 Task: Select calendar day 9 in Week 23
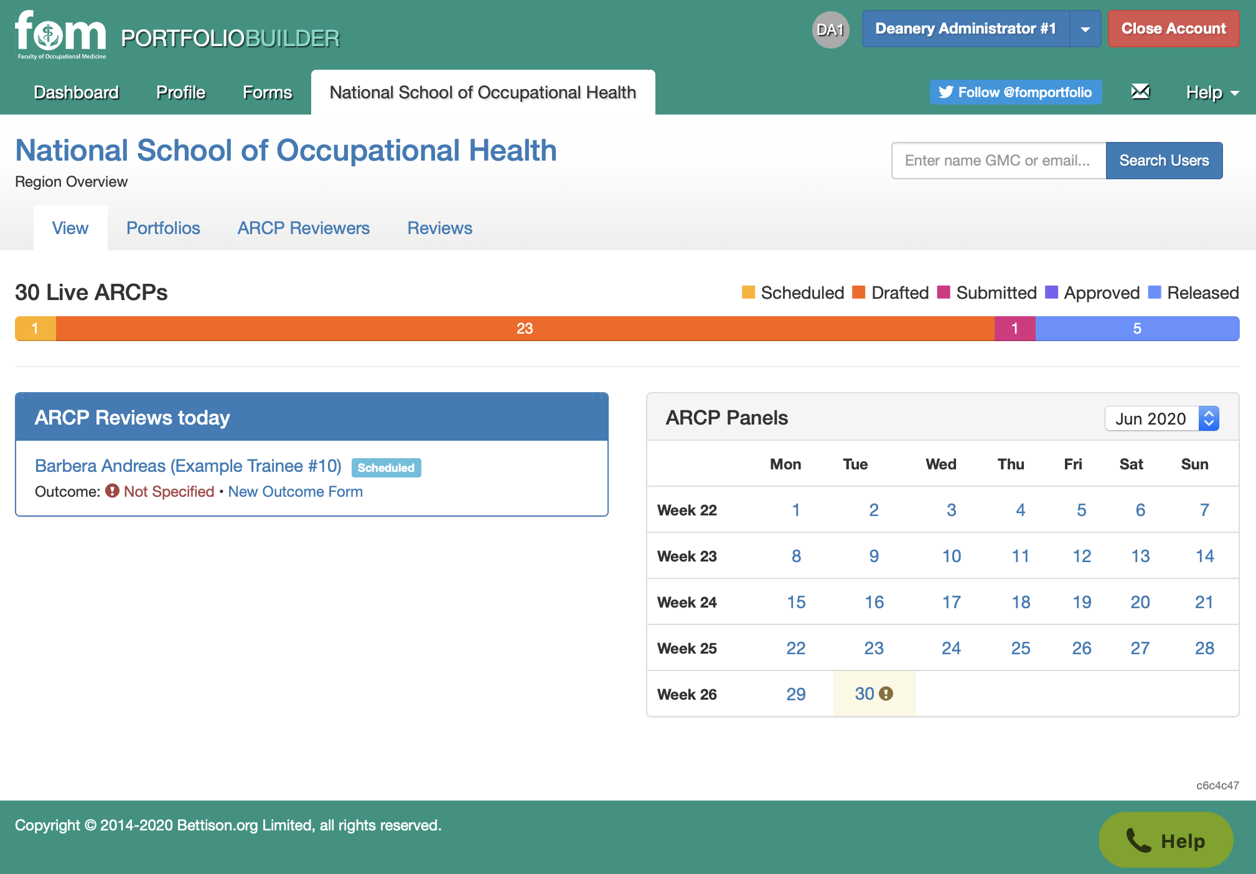coord(874,556)
